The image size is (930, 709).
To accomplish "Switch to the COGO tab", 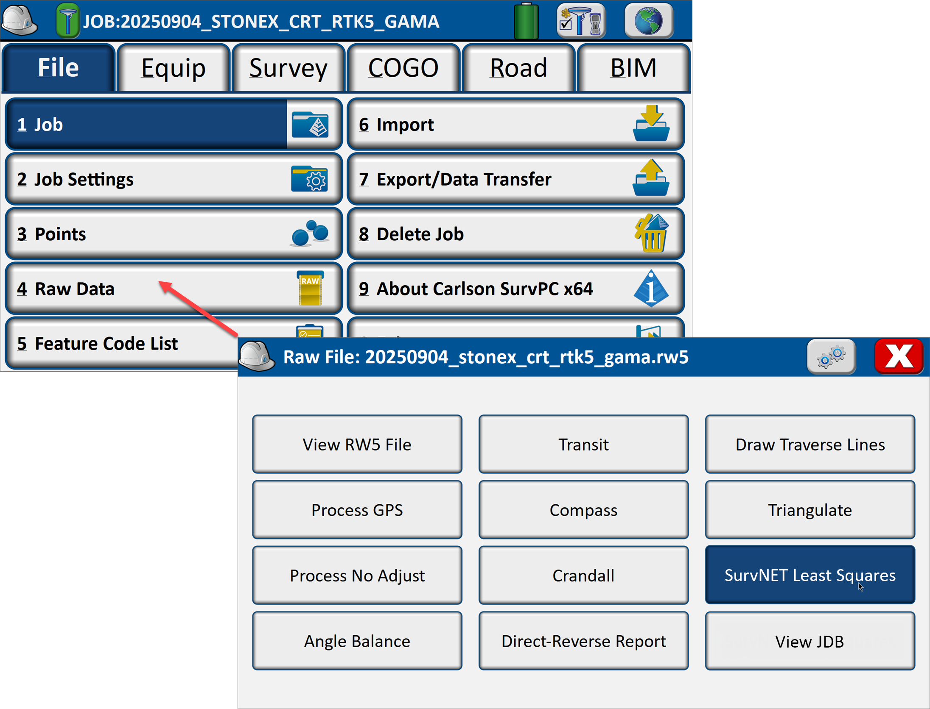I will click(x=403, y=68).
